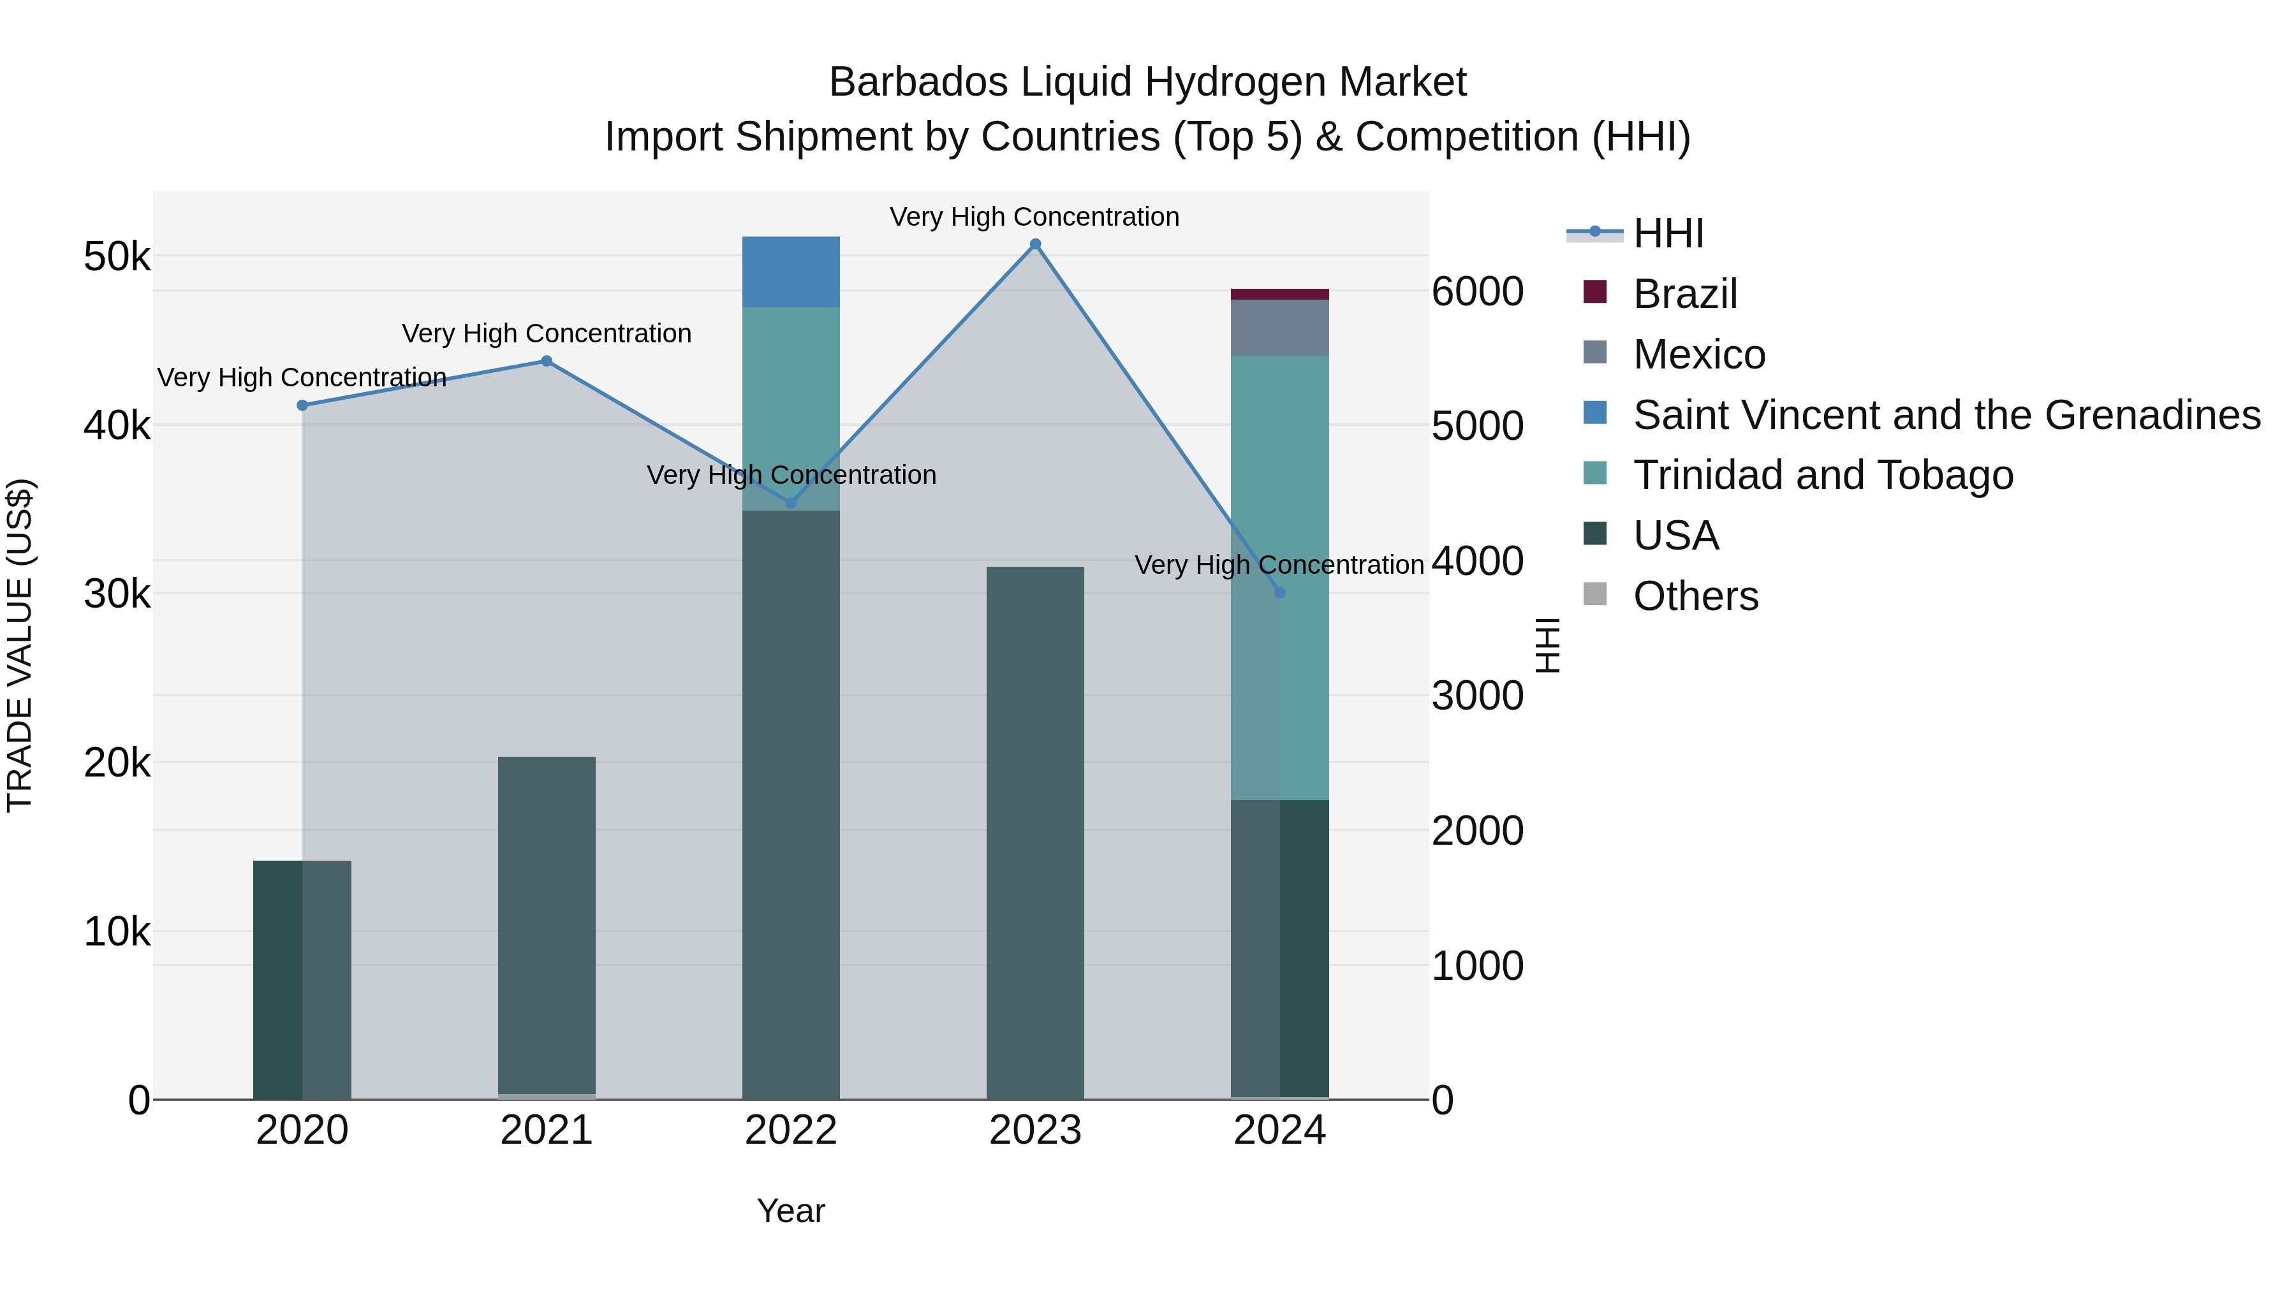This screenshot has width=2296, height=1291.
Task: Click the 2021 x-axis tick label
Action: click(x=547, y=1130)
